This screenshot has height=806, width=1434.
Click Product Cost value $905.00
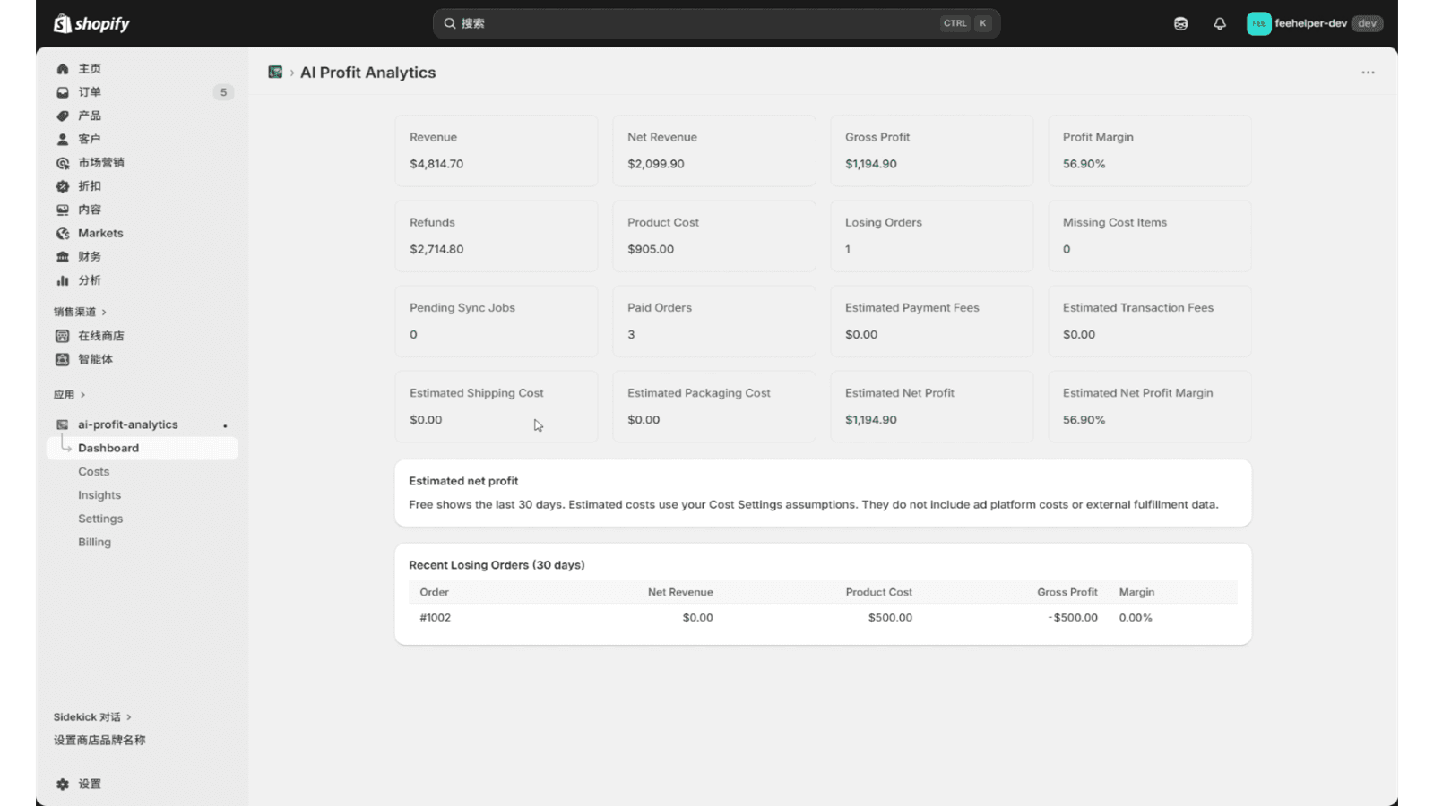click(651, 249)
